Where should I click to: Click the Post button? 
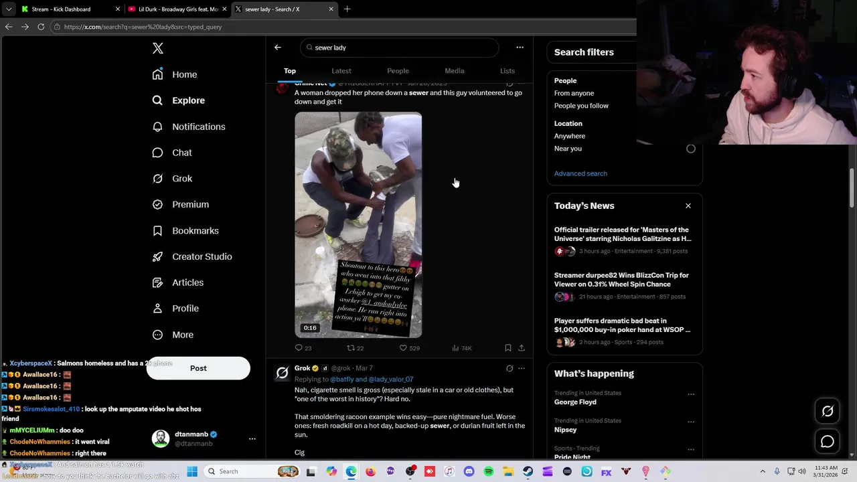coord(198,368)
